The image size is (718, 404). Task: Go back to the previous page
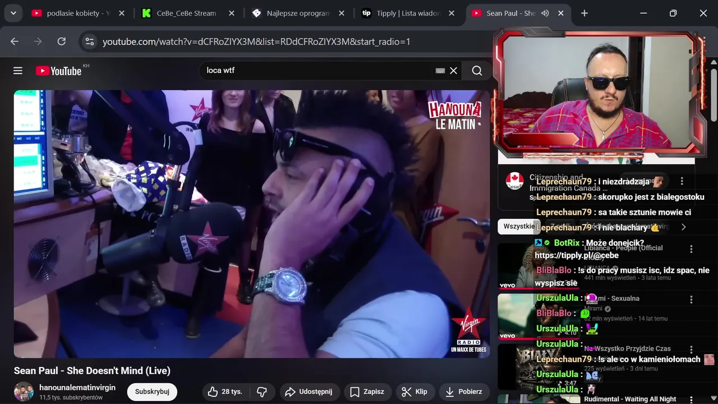tap(15, 42)
